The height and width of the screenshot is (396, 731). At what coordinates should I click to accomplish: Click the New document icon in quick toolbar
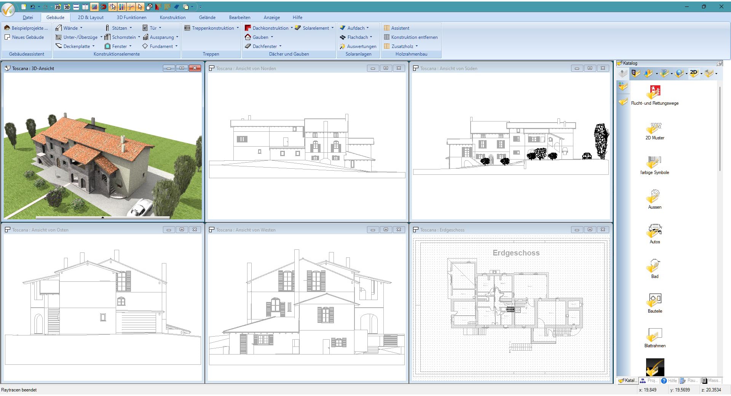click(24, 7)
